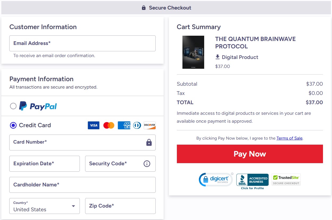Click the Quantum Brainwave Protocol product thumbnail

click(193, 52)
